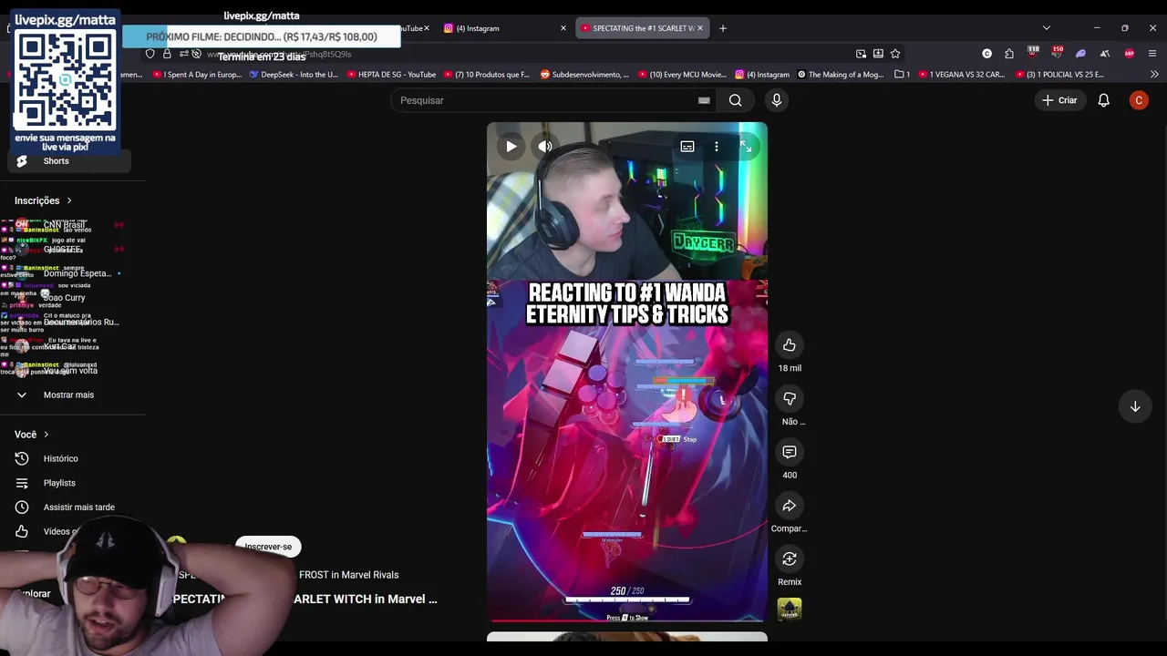Show more bookmarks with double-chevron

tap(1154, 75)
